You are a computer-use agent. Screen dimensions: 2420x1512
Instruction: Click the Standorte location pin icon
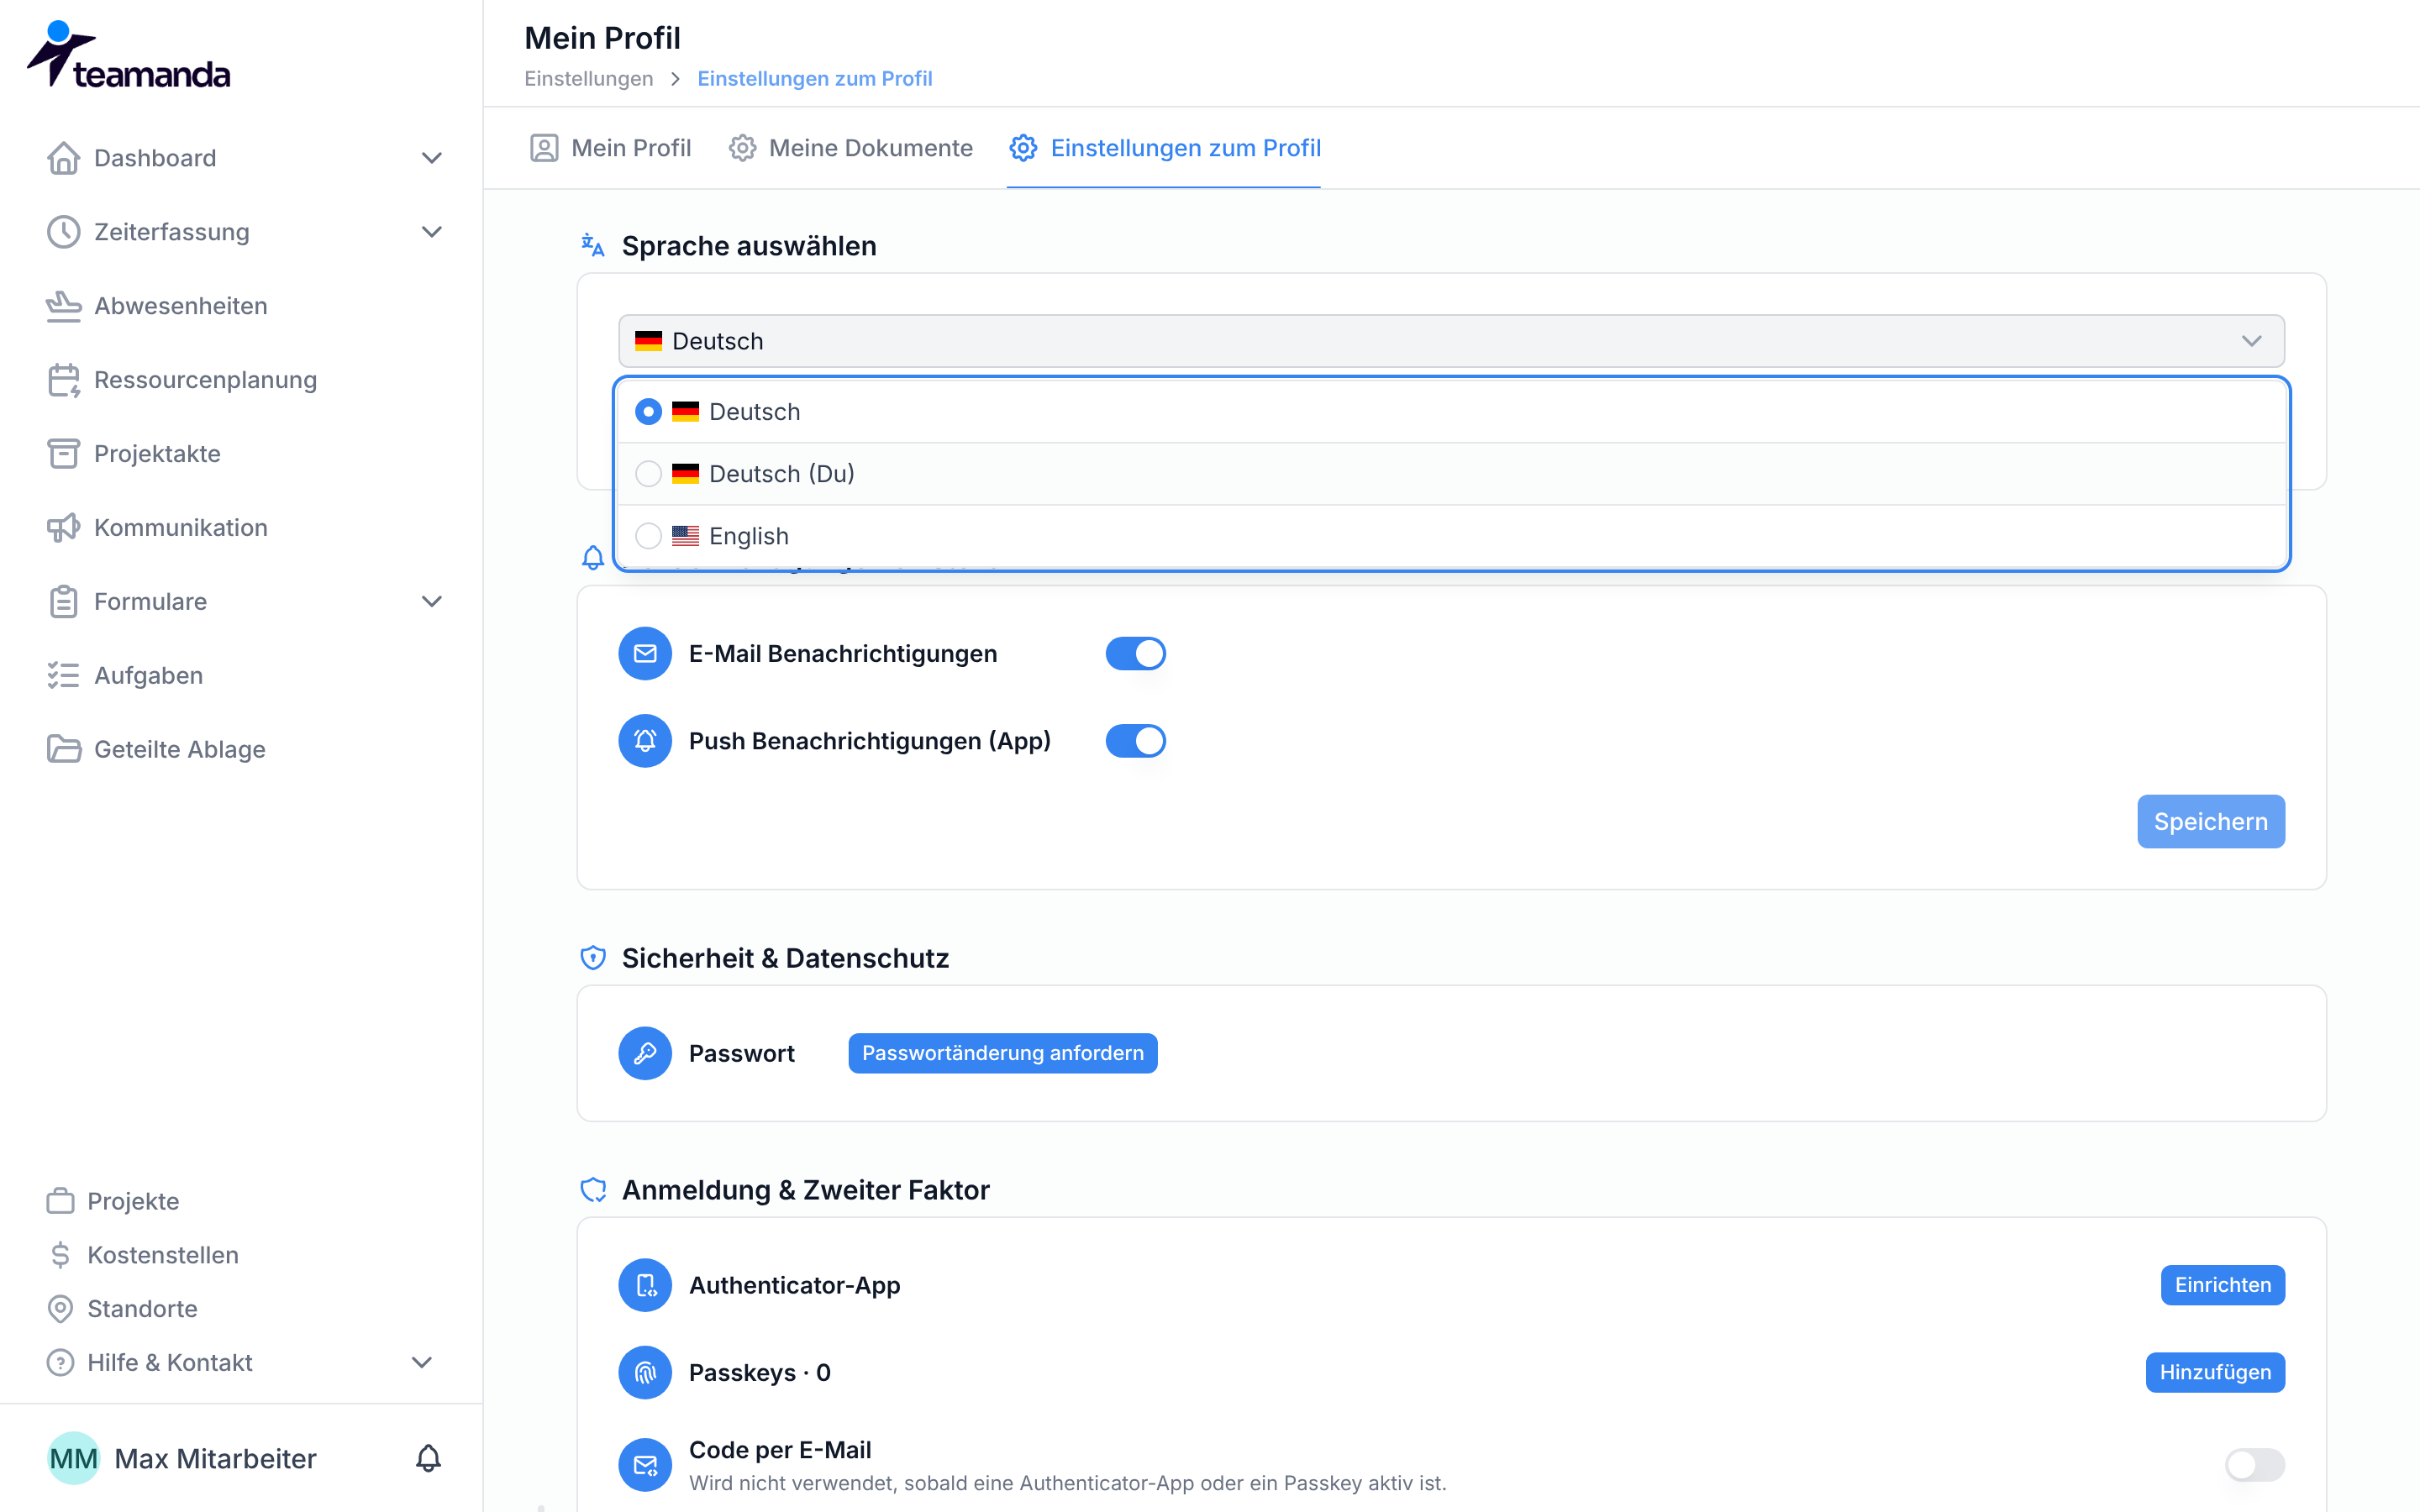coord(60,1309)
